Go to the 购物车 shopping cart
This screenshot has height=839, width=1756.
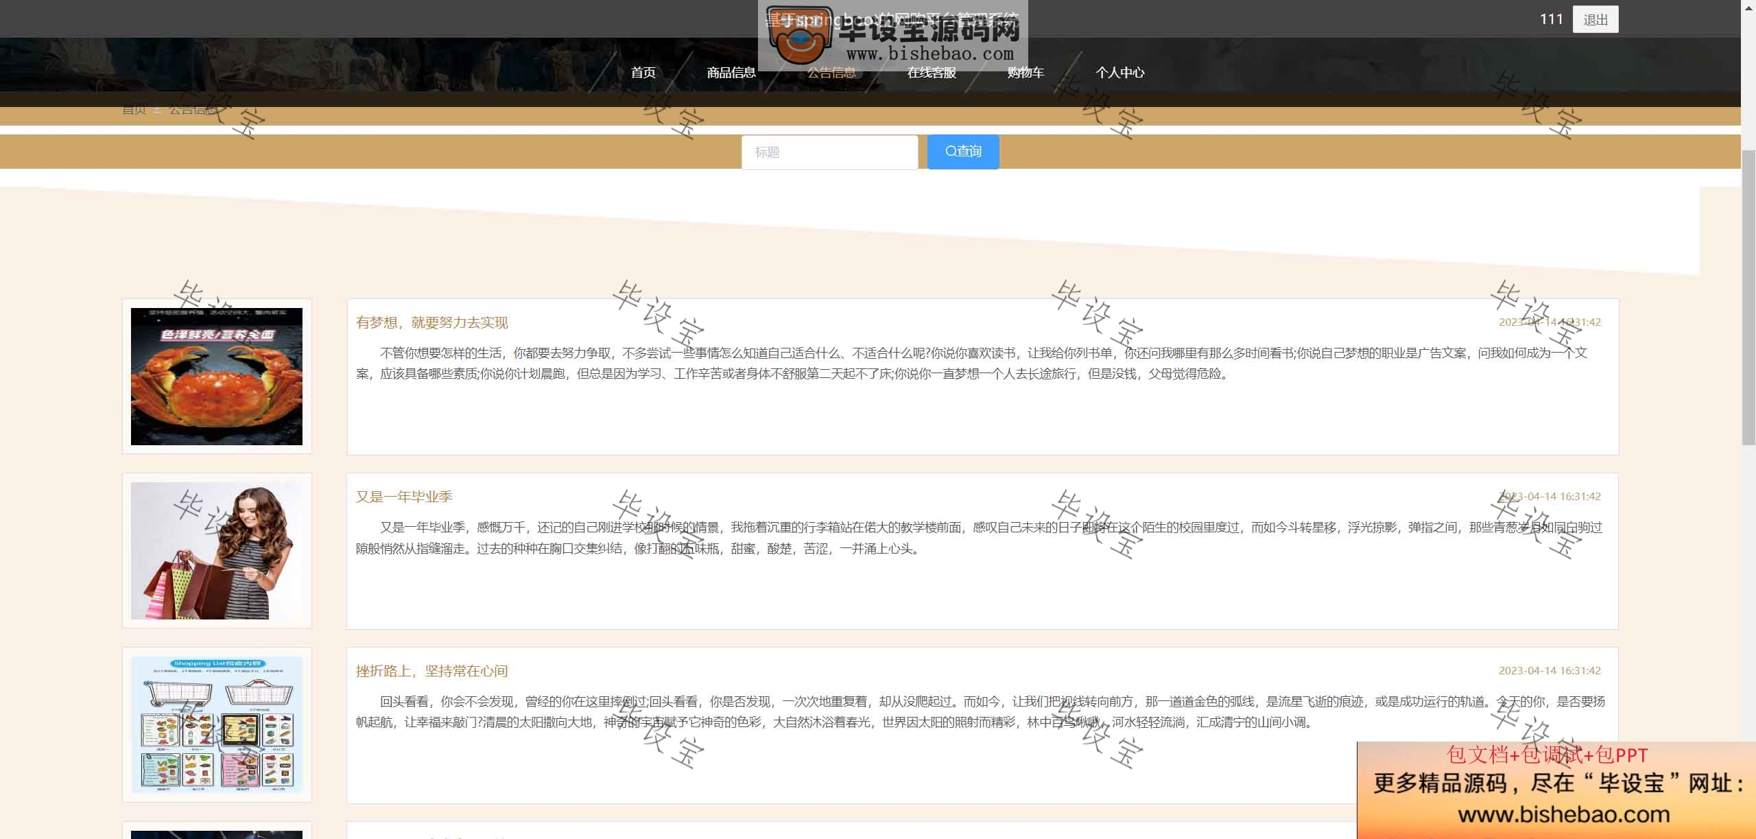(1025, 73)
